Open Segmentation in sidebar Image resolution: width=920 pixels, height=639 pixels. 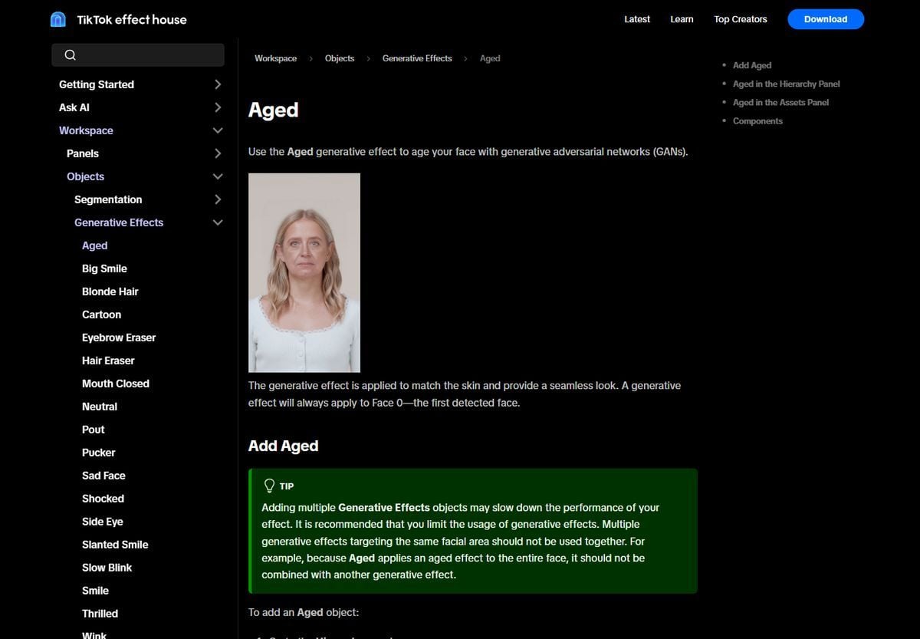click(108, 199)
